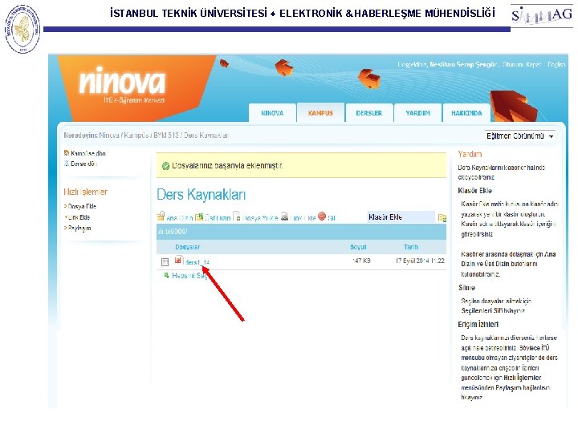Click the Dosyalar column header

pyautogui.click(x=188, y=247)
